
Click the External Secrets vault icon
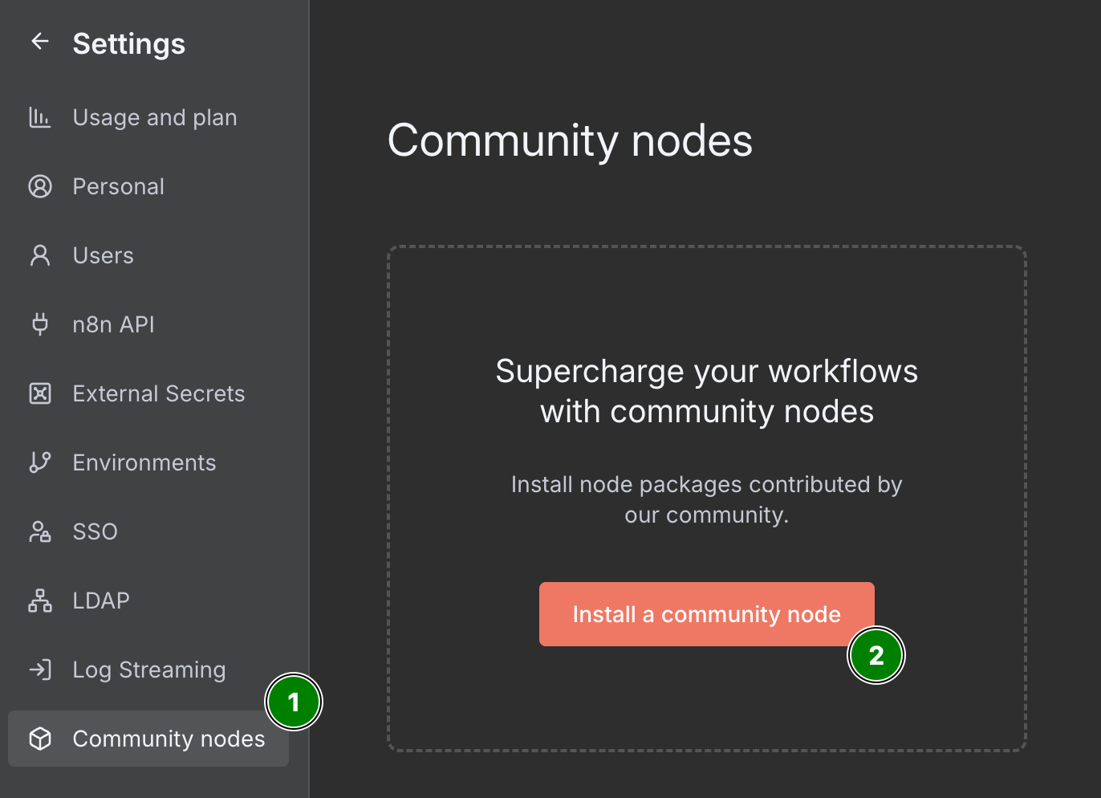[x=40, y=393]
